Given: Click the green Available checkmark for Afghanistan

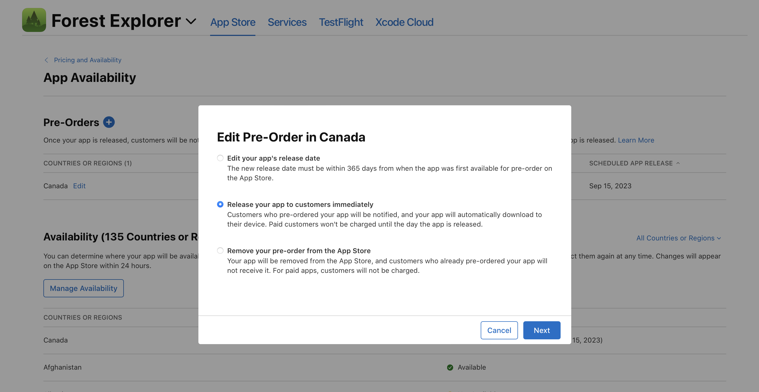Looking at the screenshot, I should tap(450, 367).
